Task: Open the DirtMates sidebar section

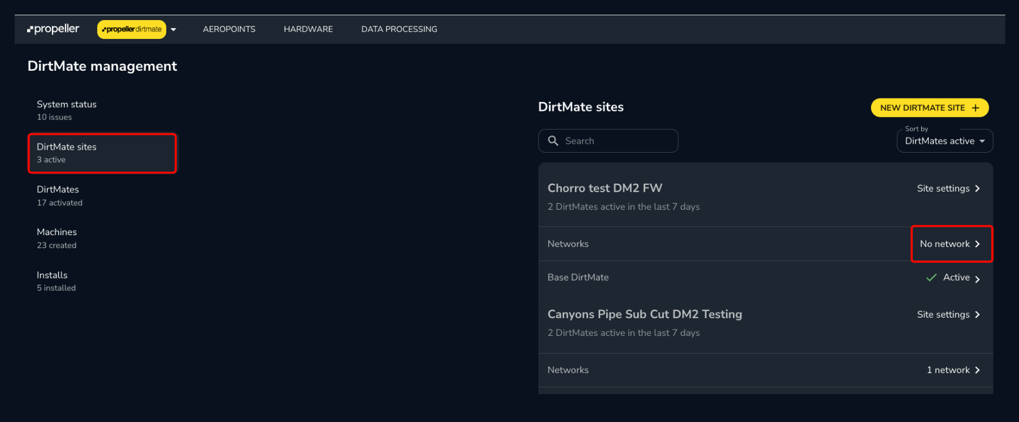Action: (102, 196)
